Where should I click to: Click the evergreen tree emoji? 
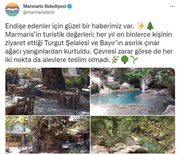point(150,26)
